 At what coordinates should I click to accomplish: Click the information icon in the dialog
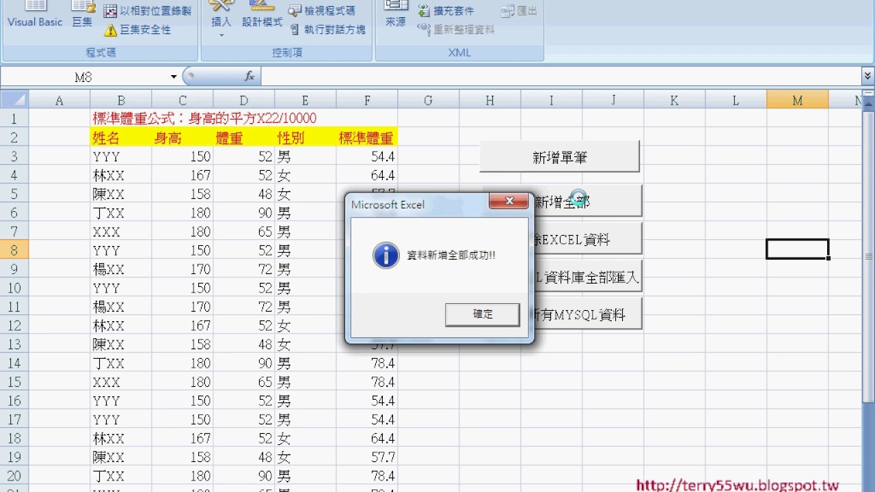(386, 256)
